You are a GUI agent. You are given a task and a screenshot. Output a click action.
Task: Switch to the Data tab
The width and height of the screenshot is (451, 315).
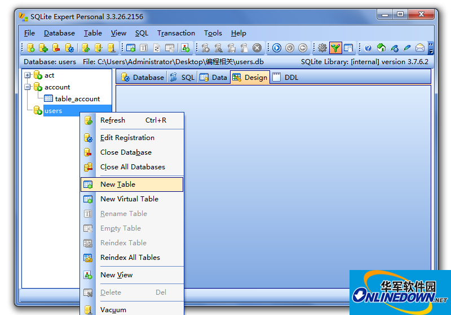214,78
